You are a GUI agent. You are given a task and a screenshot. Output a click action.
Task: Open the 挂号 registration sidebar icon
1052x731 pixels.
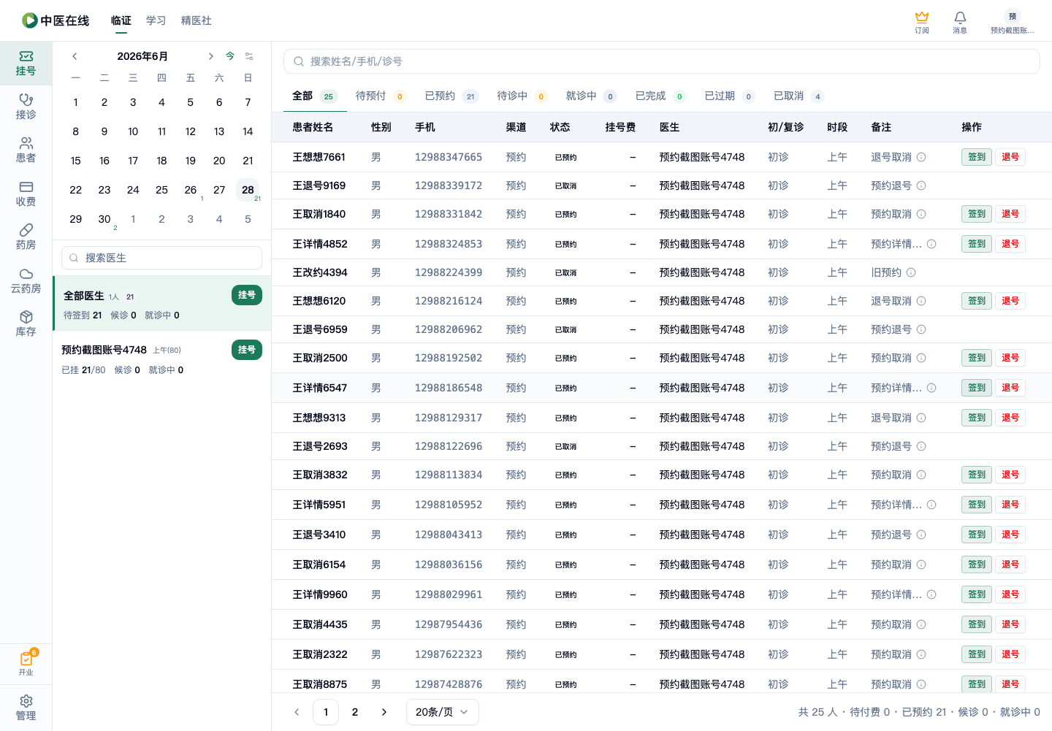point(26,64)
